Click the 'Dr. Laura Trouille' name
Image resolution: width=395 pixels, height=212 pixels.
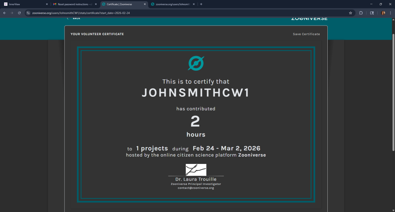(x=196, y=179)
